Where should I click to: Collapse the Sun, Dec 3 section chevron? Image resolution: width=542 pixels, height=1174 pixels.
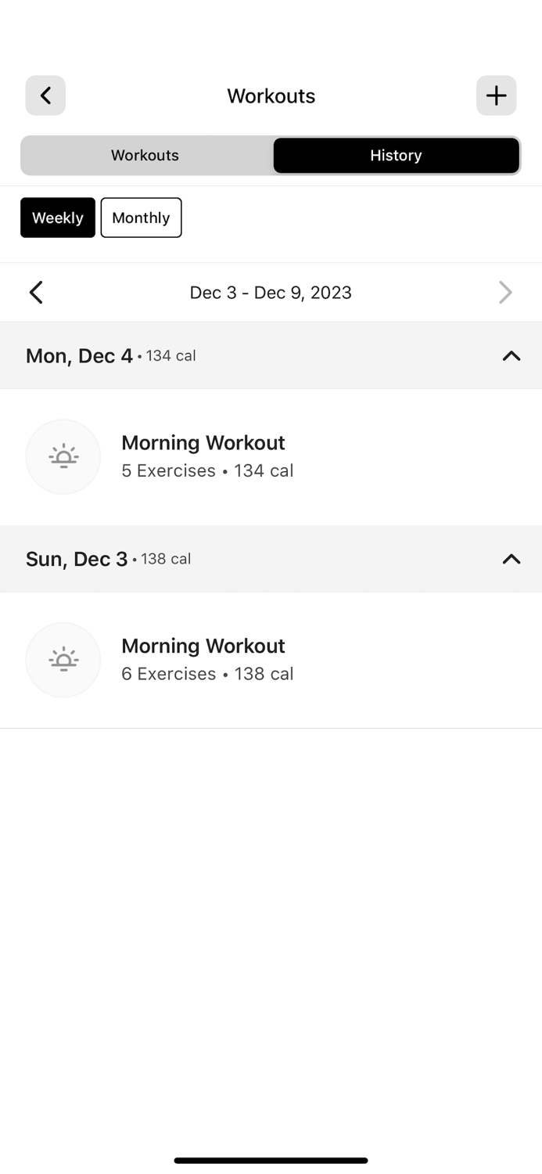point(511,559)
